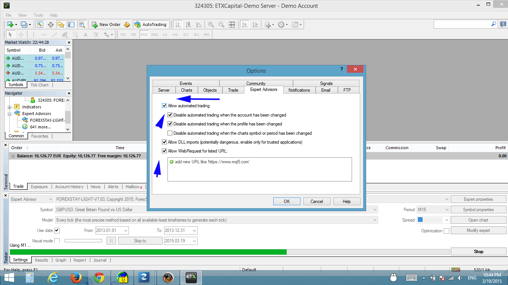The height and width of the screenshot is (285, 508).
Task: Switch chart to bar chart icon
Action: [x=178, y=24]
